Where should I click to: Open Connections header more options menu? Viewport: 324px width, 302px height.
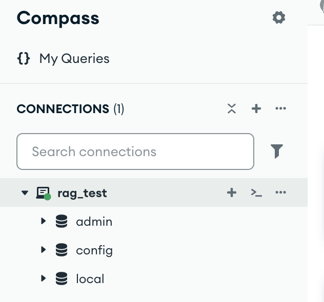click(280, 109)
